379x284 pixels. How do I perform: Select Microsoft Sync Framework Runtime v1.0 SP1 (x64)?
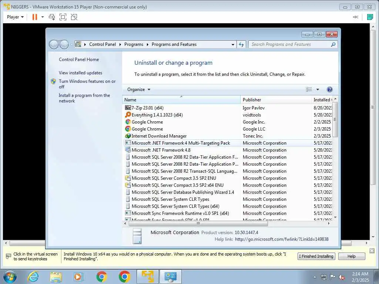pos(228,213)
